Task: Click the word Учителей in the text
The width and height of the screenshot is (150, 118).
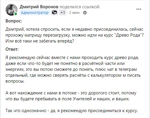Action: pyautogui.click(x=83, y=99)
